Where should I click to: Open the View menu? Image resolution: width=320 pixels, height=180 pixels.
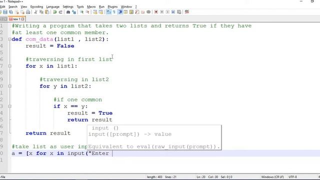coord(23,6)
